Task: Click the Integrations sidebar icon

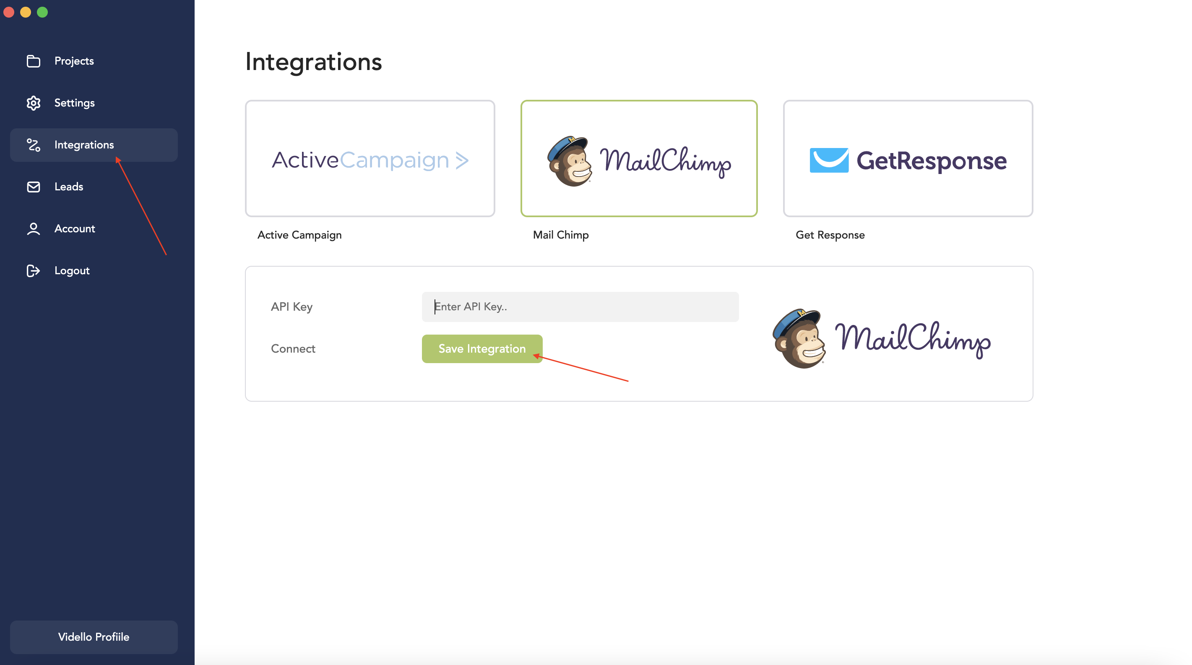Action: pyautogui.click(x=33, y=145)
